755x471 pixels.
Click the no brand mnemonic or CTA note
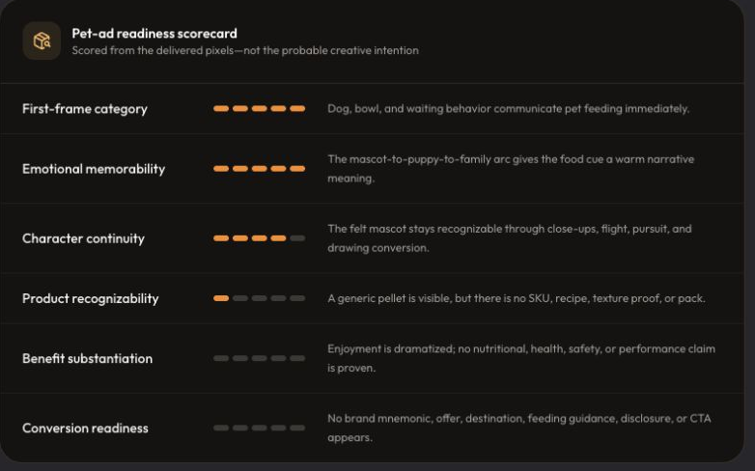tap(519, 428)
